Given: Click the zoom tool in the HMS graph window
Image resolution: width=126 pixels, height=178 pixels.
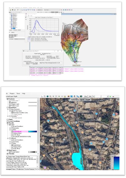Looking at the screenshot, I should point(26,19).
